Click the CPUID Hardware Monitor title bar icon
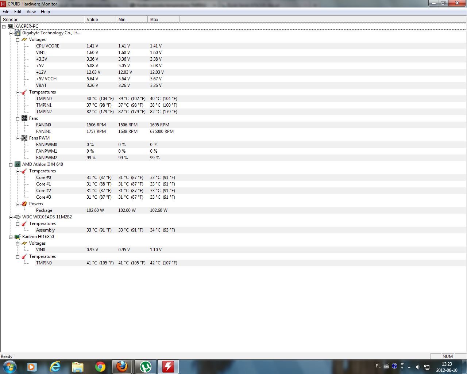This screenshot has height=374, width=467. coord(3,4)
